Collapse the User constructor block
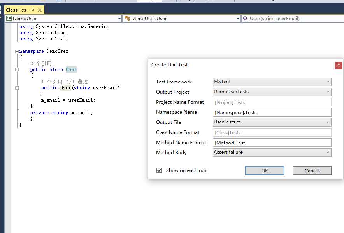 click(17, 88)
